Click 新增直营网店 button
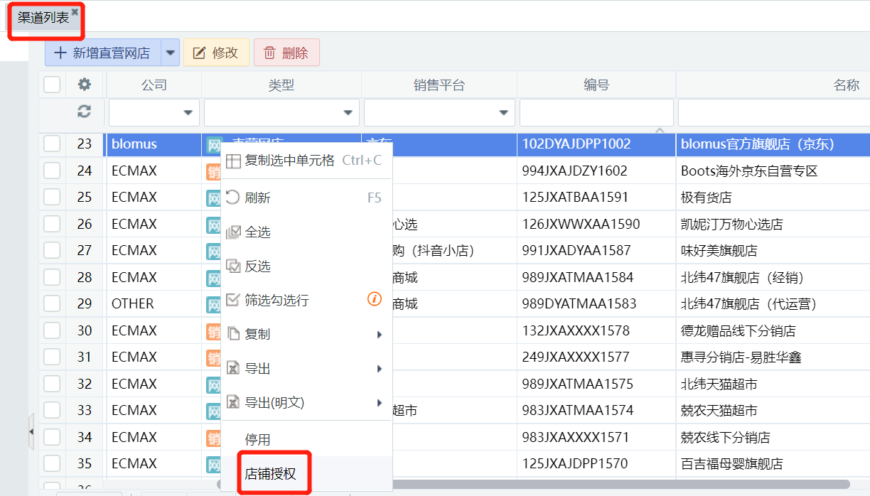The height and width of the screenshot is (496, 870). point(103,53)
